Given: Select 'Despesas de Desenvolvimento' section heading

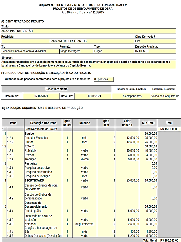Looking at the screenshot, I should point(36,205).
